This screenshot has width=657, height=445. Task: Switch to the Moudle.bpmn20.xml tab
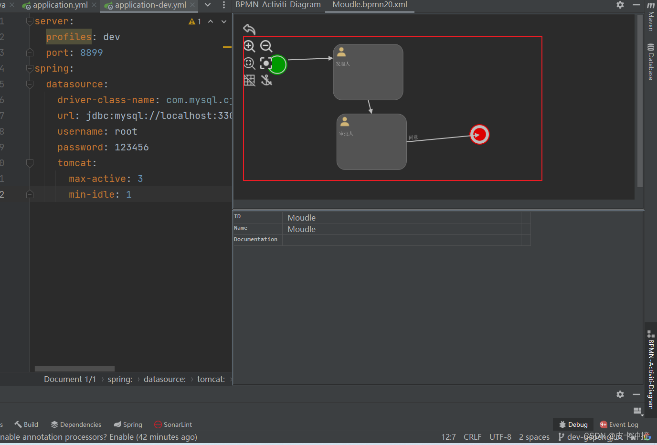point(370,5)
